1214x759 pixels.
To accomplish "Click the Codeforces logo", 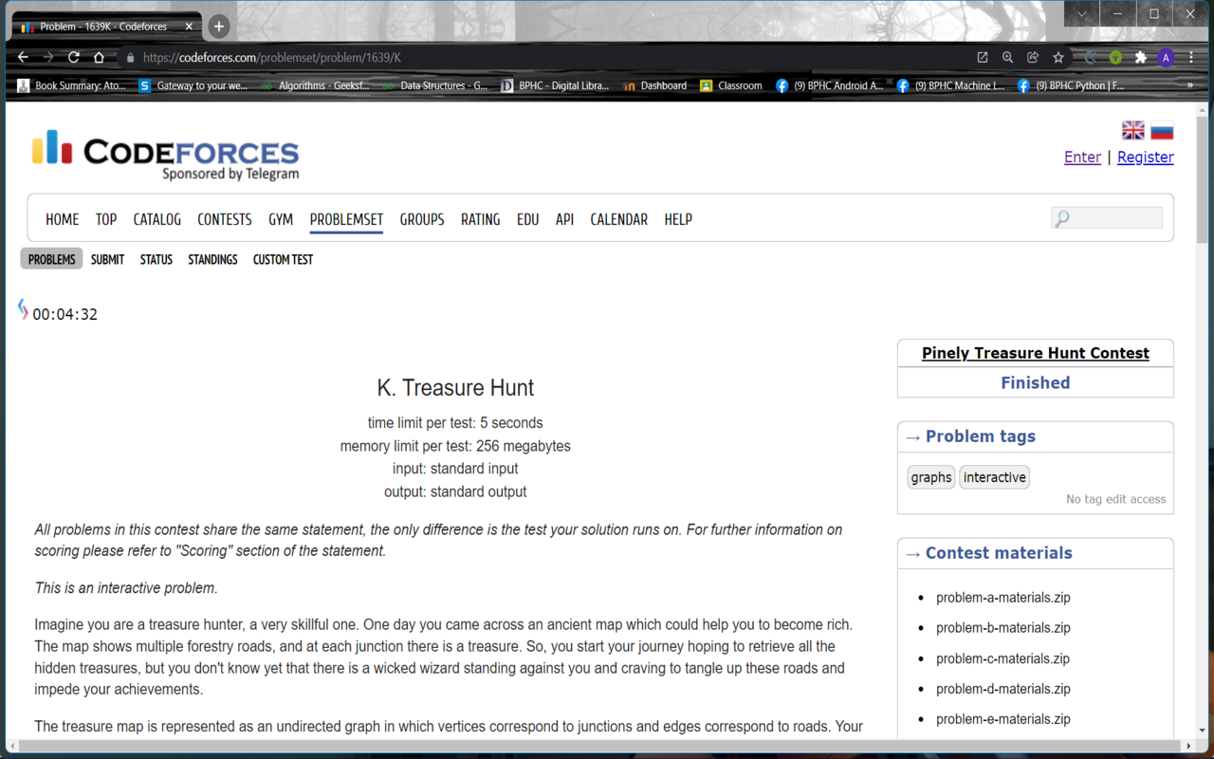I will click(x=165, y=156).
